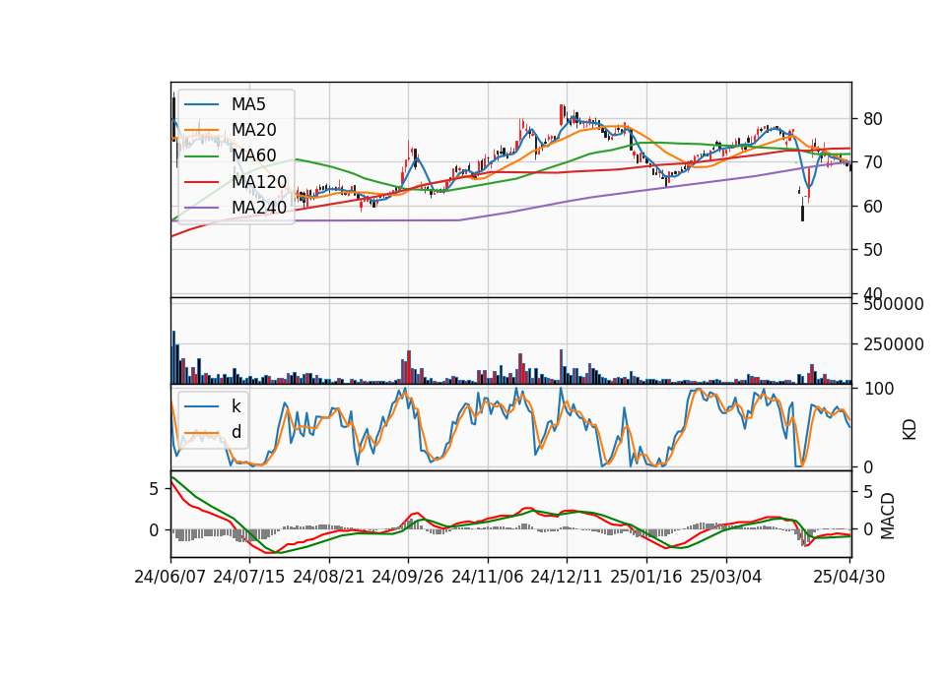Click the 24/07/15 date tick label
Image resolution: width=946 pixels, height=679 pixels.
(248, 577)
